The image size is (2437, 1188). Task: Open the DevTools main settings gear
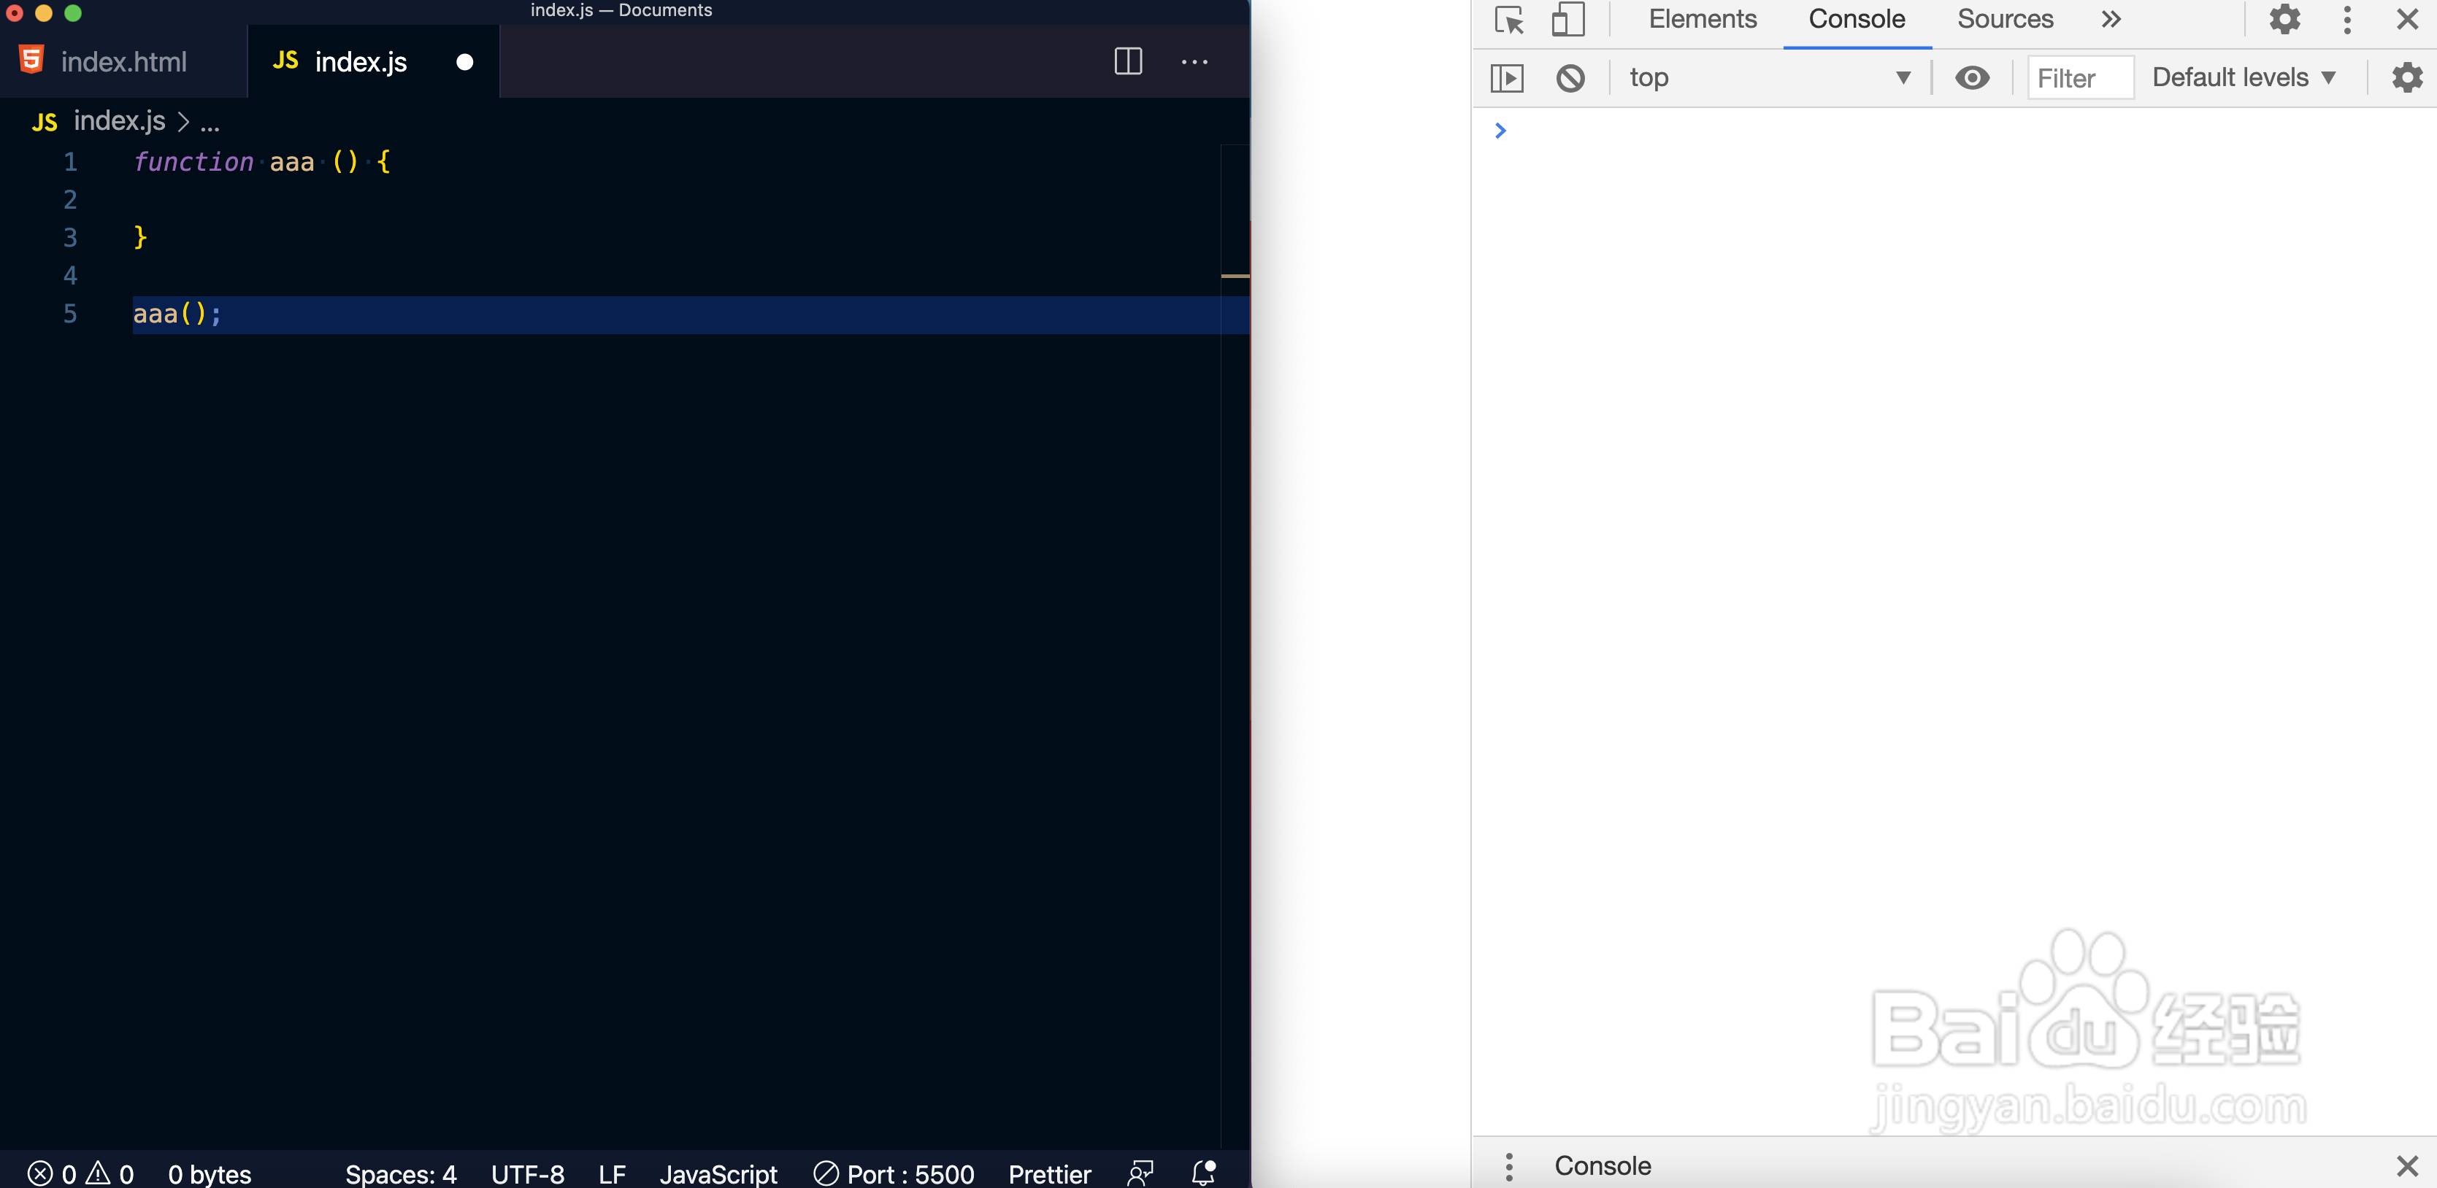pos(2284,20)
